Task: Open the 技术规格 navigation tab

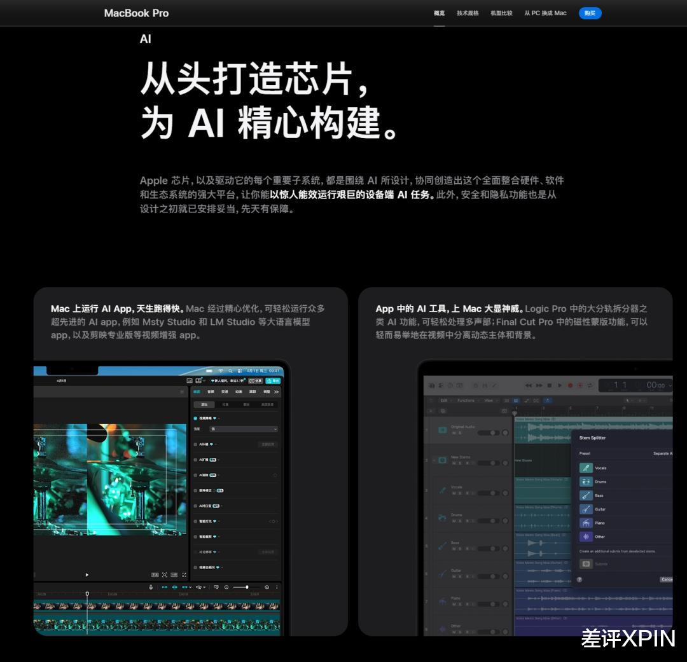Action: pyautogui.click(x=468, y=13)
